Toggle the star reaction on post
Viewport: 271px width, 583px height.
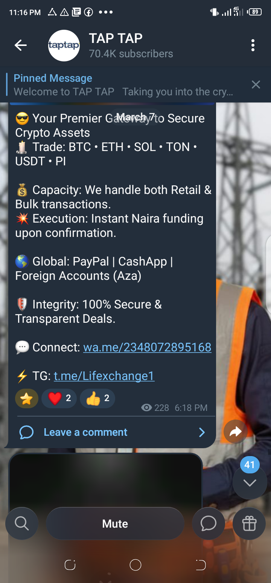[x=27, y=398]
